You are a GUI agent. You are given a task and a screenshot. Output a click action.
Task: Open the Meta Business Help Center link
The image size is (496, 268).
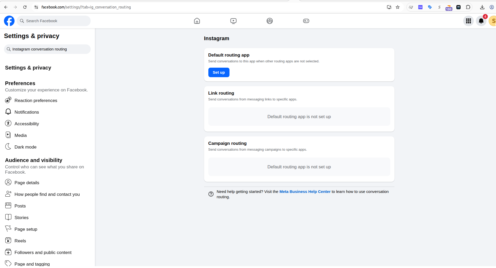click(305, 192)
